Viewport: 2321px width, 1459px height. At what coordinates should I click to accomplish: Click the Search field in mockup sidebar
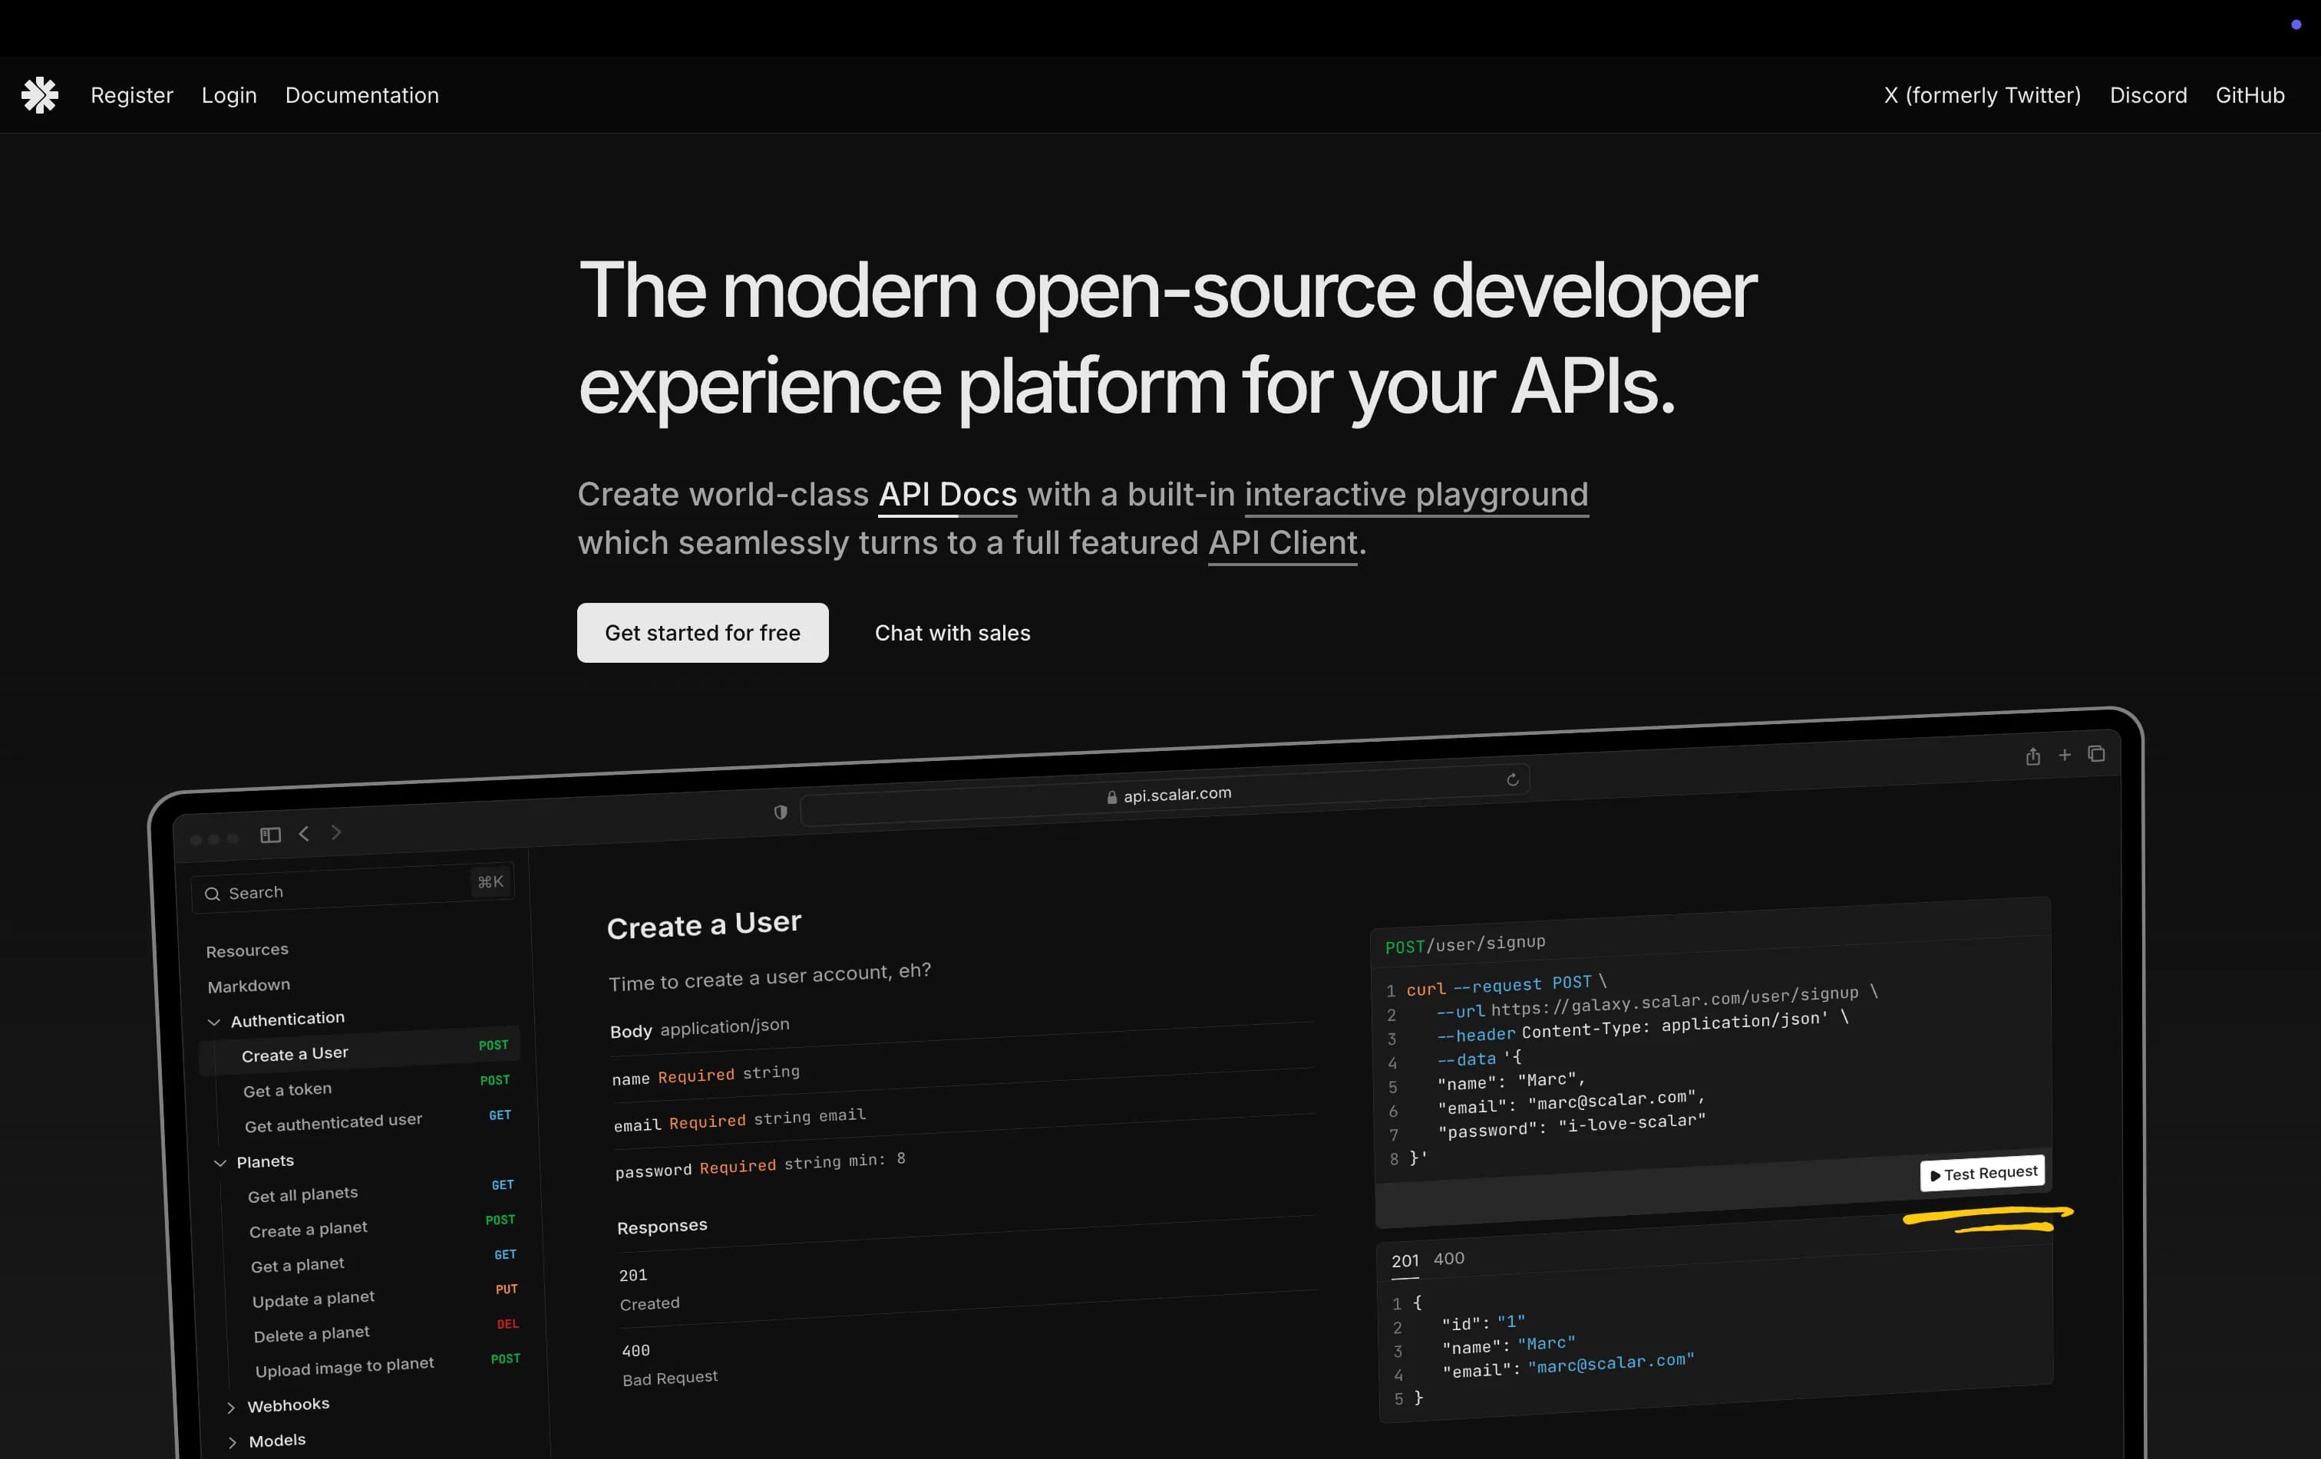pos(353,889)
